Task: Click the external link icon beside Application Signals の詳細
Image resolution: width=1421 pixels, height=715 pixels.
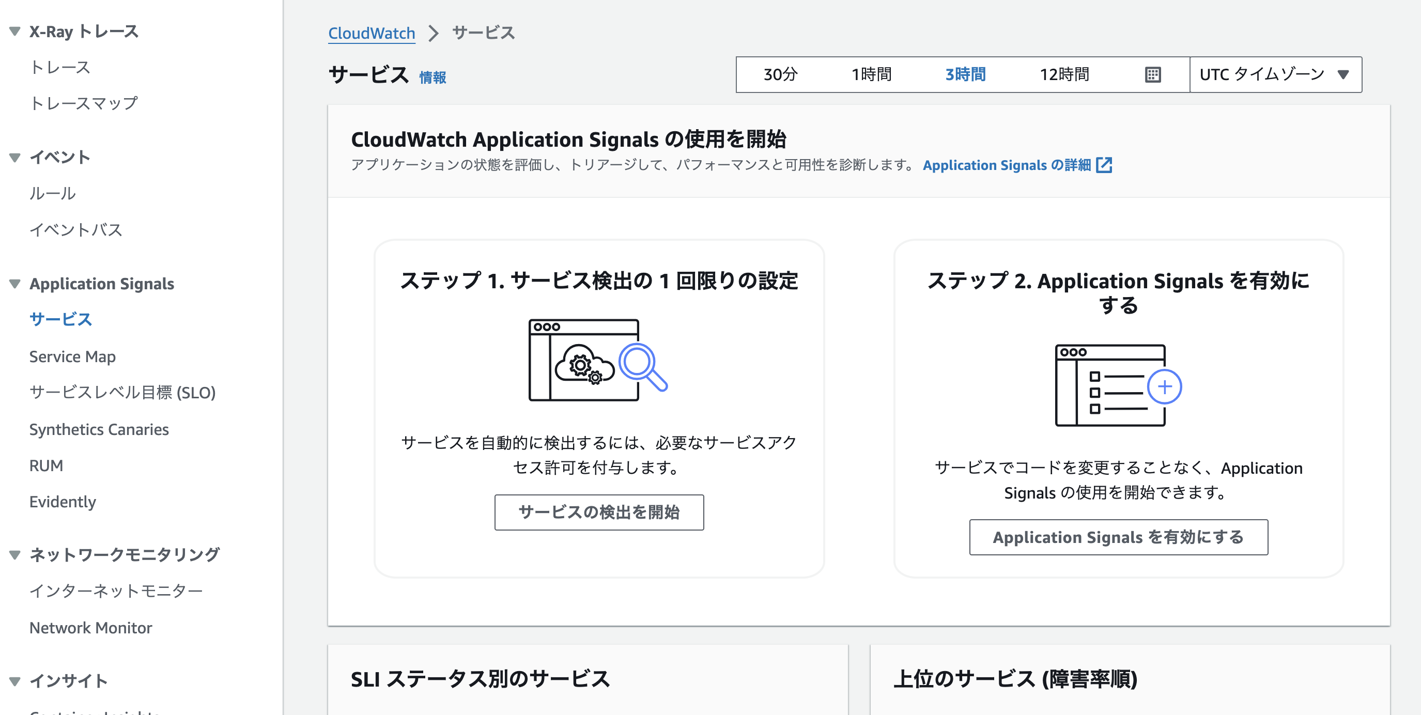Action: [1104, 165]
